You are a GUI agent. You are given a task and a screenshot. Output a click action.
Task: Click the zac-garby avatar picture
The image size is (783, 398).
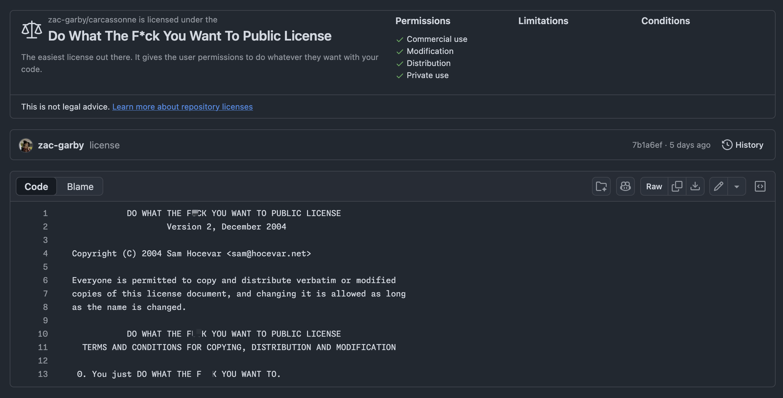pyautogui.click(x=26, y=145)
